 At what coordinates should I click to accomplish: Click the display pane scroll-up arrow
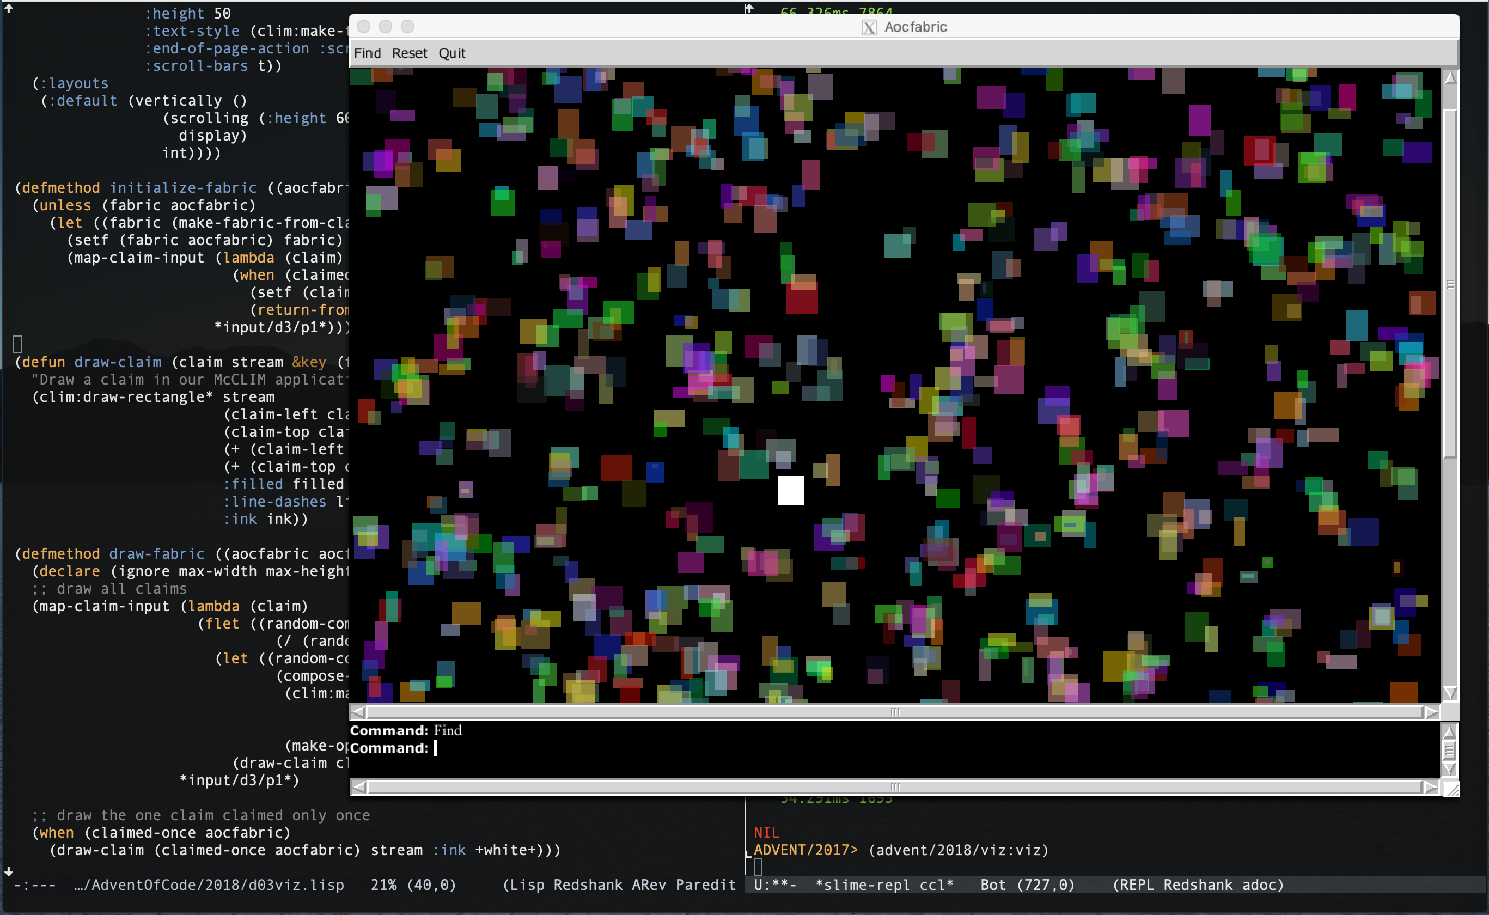1450,78
